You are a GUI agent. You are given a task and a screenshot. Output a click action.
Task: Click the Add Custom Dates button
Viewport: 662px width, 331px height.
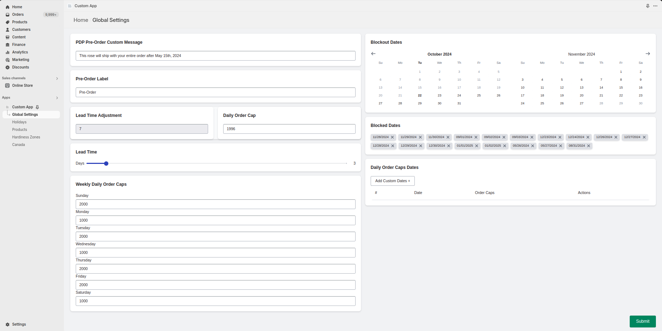[392, 181]
